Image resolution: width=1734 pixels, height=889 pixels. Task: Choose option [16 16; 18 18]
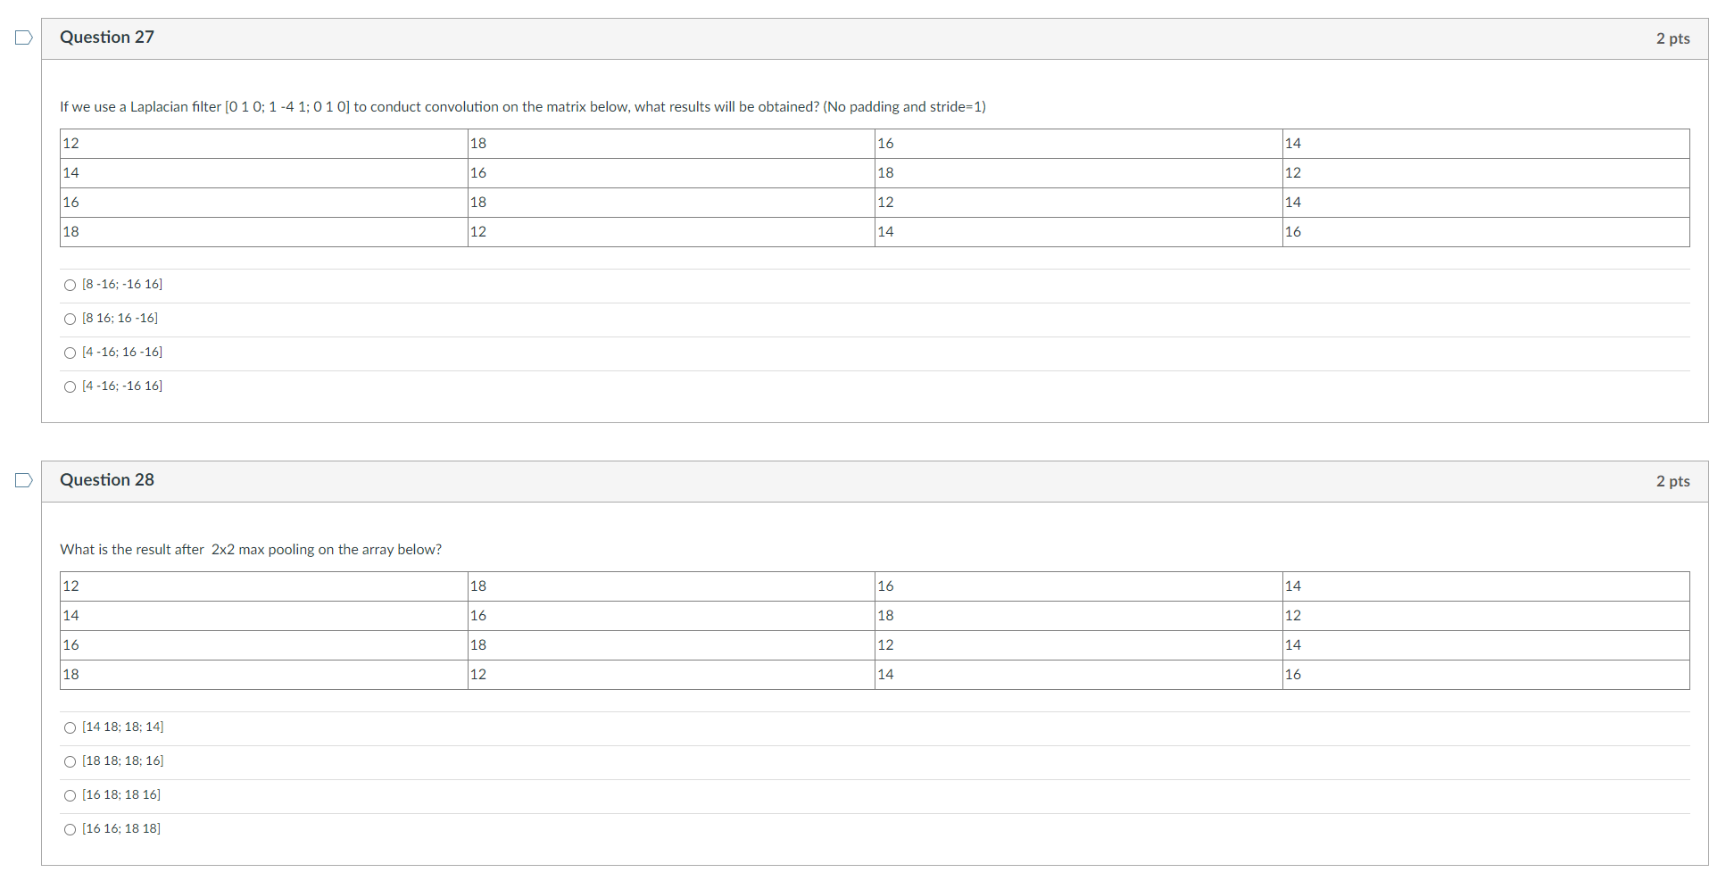tap(70, 829)
